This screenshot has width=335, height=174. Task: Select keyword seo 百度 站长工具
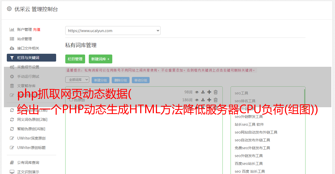[250, 171]
